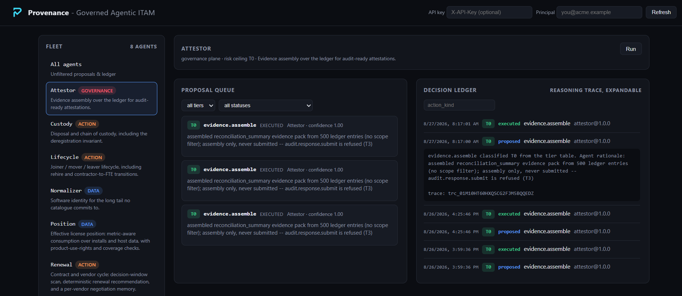
Task: Click the DATA badge next to Normalizer
Action: click(x=93, y=191)
